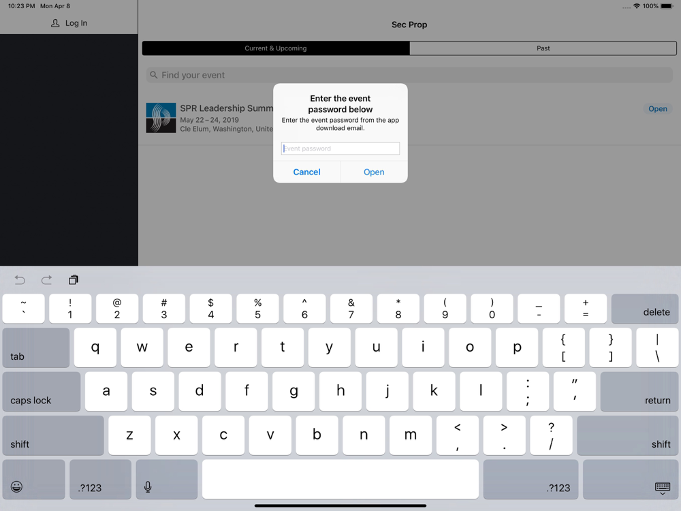Tap the redo arrow above keyboard

[46, 280]
